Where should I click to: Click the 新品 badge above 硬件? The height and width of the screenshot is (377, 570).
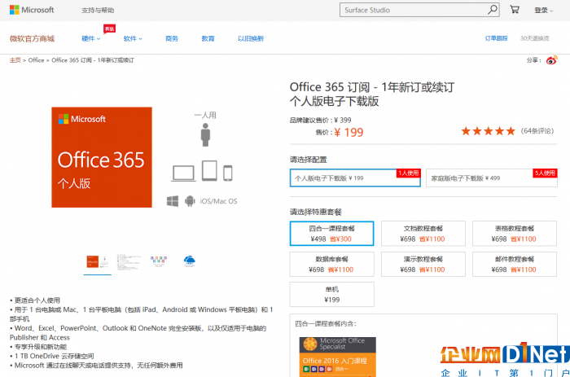point(109,28)
